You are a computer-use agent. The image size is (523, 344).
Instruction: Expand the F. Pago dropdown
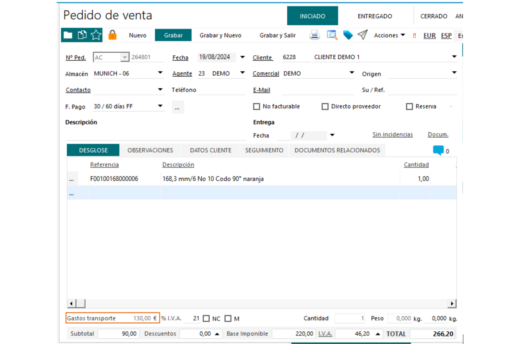[160, 106]
